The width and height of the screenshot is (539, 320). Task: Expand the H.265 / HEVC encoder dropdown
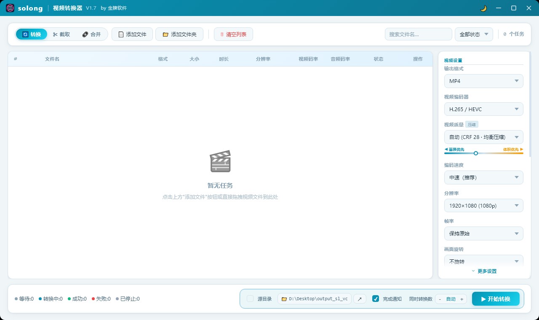(x=483, y=109)
